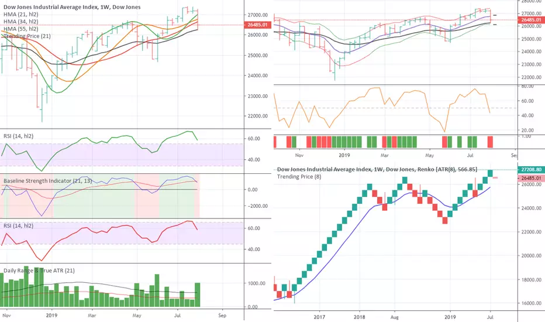Click '2017' on the Renko time axis
This screenshot has width=545, height=322.
(x=319, y=317)
